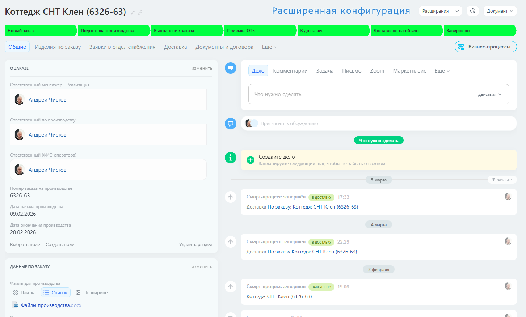Click the green info circle icon
526x317 pixels.
(x=231, y=158)
